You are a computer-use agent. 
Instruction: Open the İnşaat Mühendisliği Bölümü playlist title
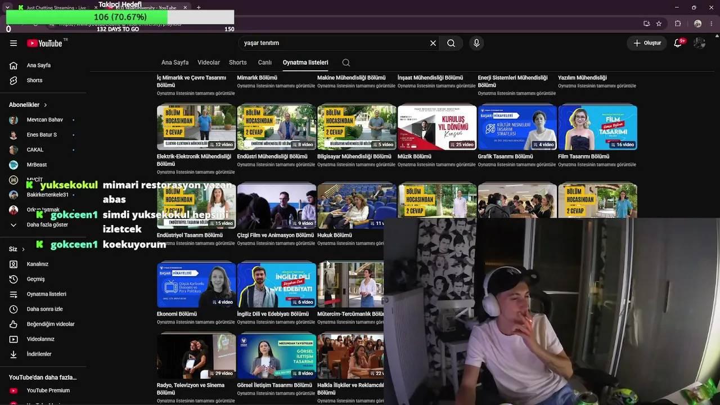430,78
